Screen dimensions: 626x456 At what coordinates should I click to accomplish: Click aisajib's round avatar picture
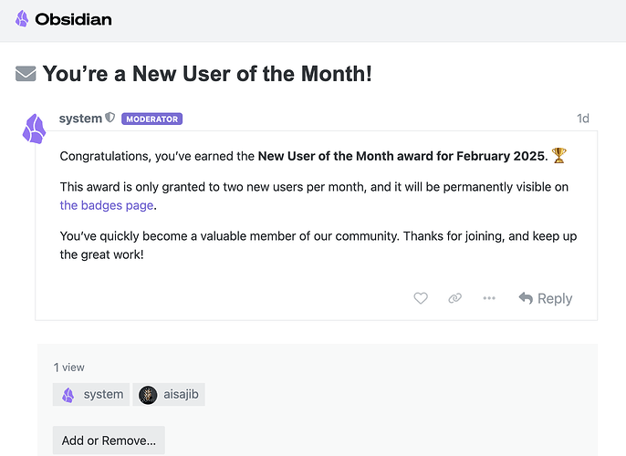(x=148, y=395)
